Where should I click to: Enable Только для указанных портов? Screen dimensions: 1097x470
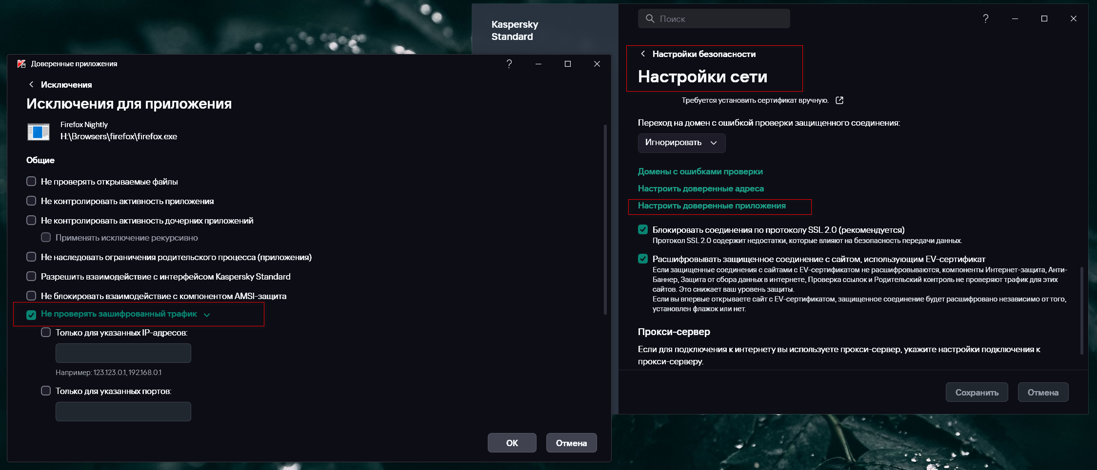coord(46,391)
